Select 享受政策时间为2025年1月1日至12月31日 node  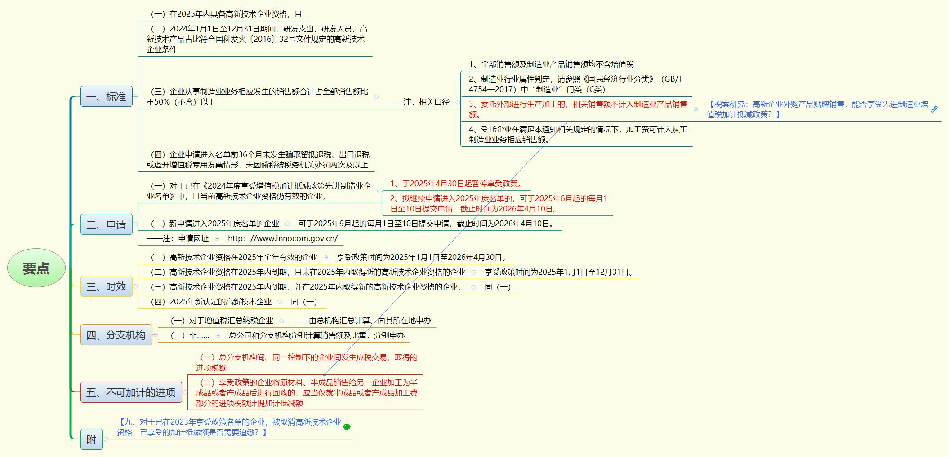pos(560,272)
